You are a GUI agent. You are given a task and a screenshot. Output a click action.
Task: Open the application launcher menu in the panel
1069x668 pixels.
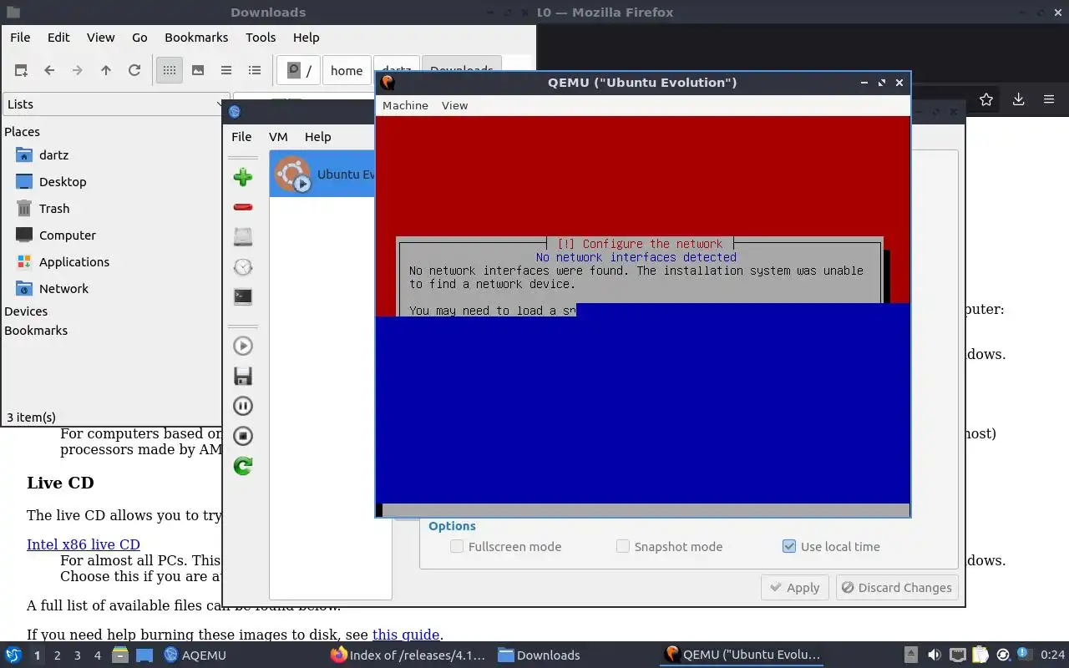tap(13, 655)
